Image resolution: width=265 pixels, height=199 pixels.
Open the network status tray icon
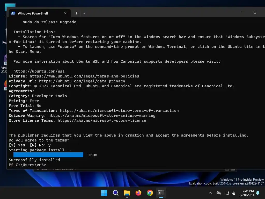point(227,193)
